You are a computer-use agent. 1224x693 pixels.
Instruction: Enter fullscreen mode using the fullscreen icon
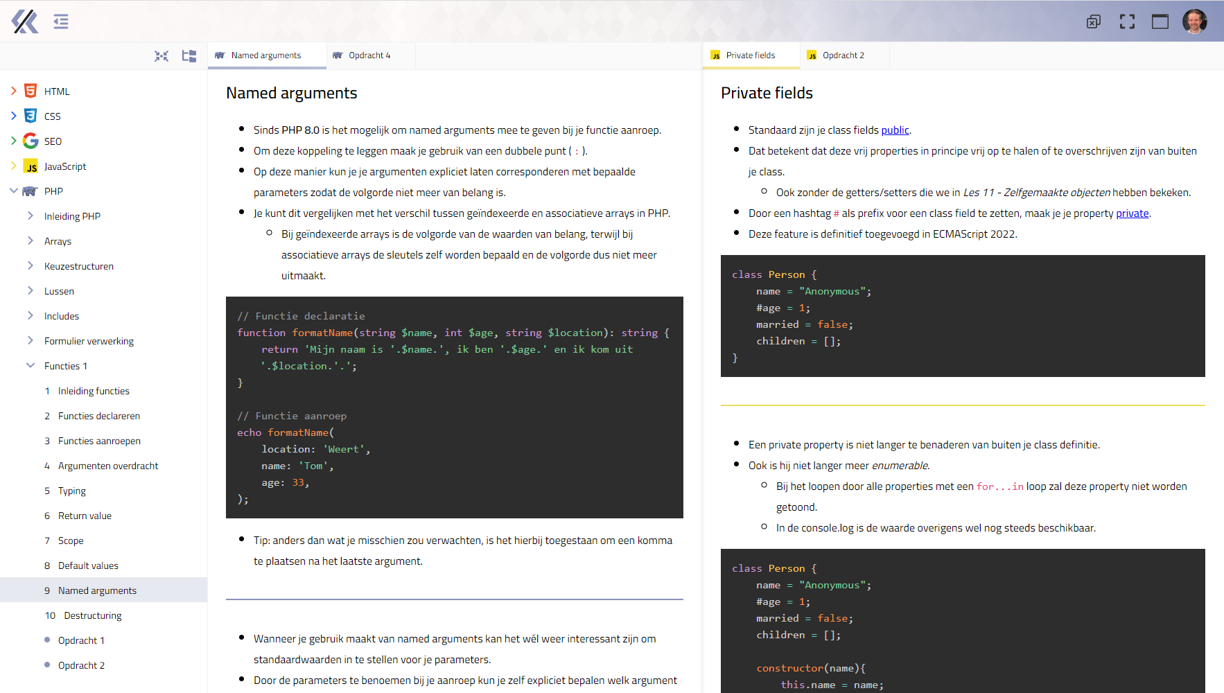(x=1127, y=21)
